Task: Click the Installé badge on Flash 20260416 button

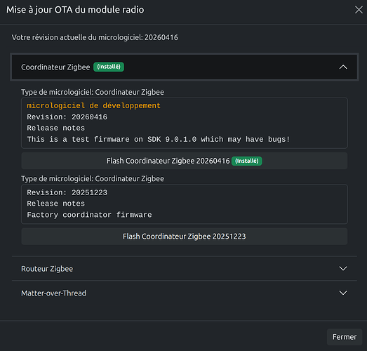Action: [247, 161]
